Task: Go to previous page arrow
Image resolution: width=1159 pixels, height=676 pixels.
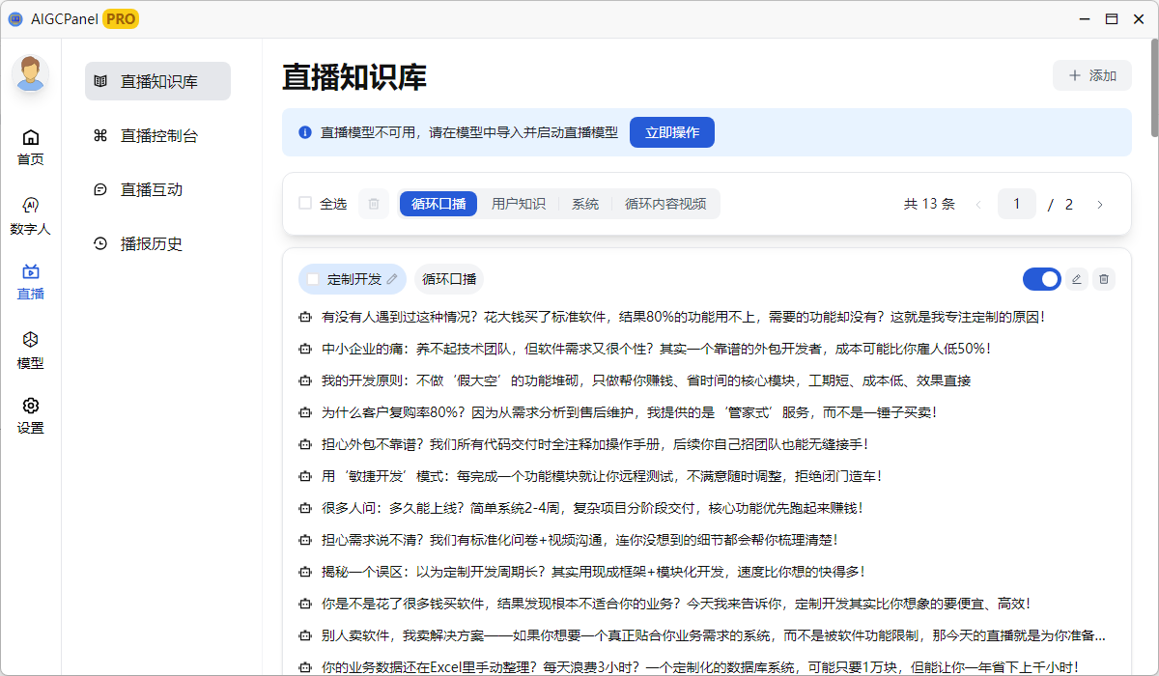Action: coord(978,204)
